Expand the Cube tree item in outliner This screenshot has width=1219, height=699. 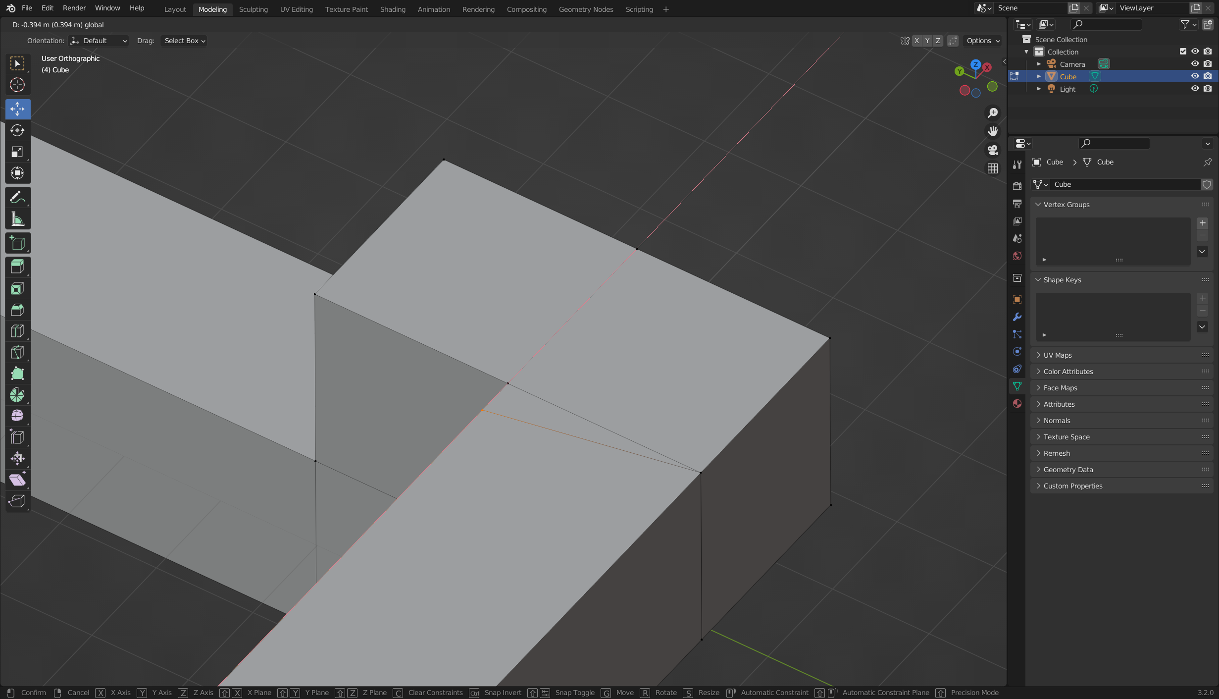pos(1039,76)
